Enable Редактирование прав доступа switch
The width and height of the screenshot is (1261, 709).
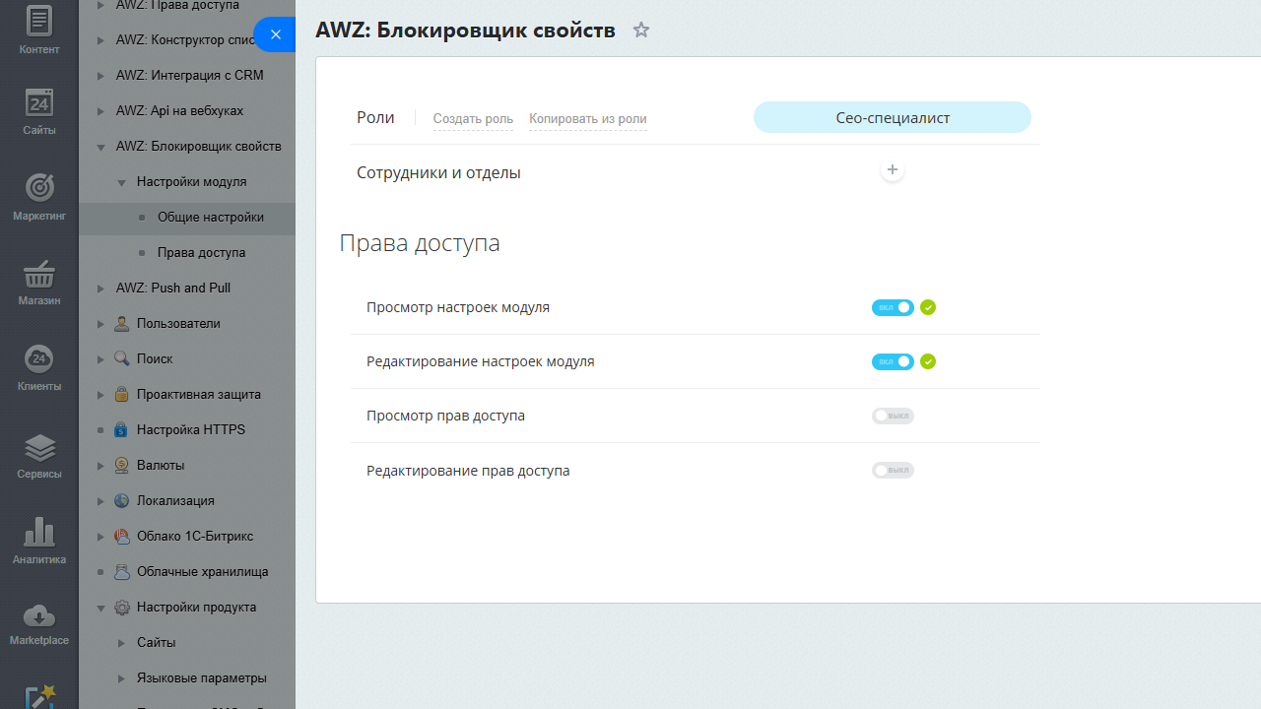click(x=893, y=470)
